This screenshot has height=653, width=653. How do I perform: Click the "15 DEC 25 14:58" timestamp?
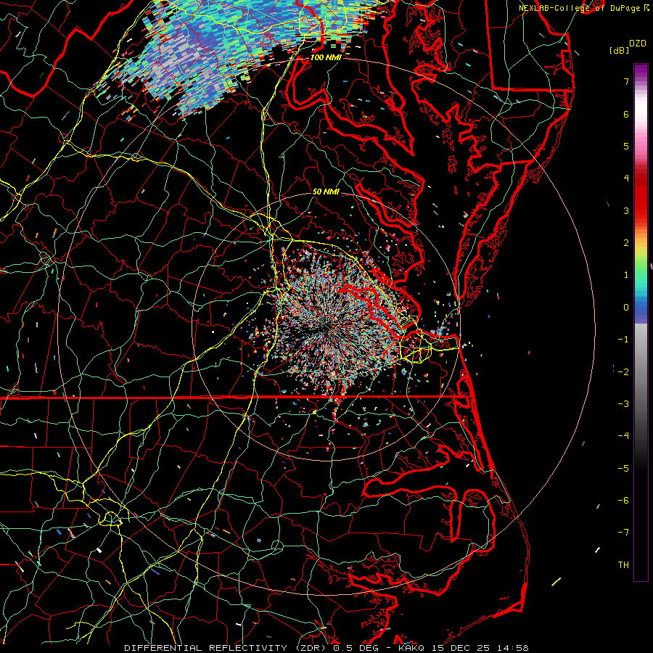(x=480, y=648)
